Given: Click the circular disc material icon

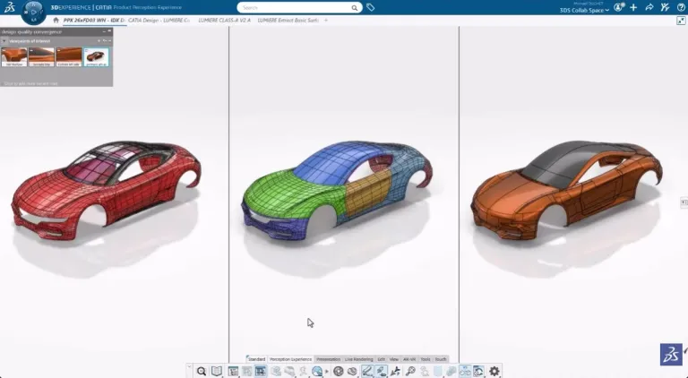Looking at the screenshot, I should pyautogui.click(x=339, y=371).
